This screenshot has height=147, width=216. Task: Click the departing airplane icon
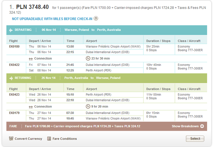click(x=11, y=30)
